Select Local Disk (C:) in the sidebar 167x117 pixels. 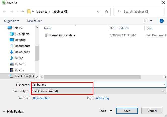tap(21, 76)
